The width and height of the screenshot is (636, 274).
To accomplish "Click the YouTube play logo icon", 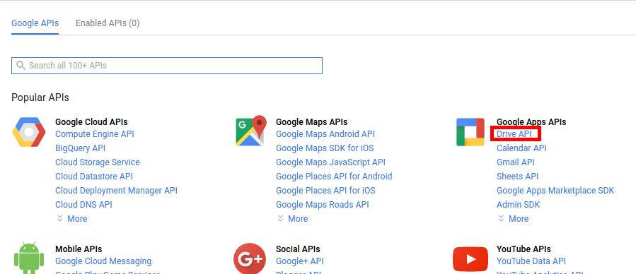I will (x=470, y=259).
